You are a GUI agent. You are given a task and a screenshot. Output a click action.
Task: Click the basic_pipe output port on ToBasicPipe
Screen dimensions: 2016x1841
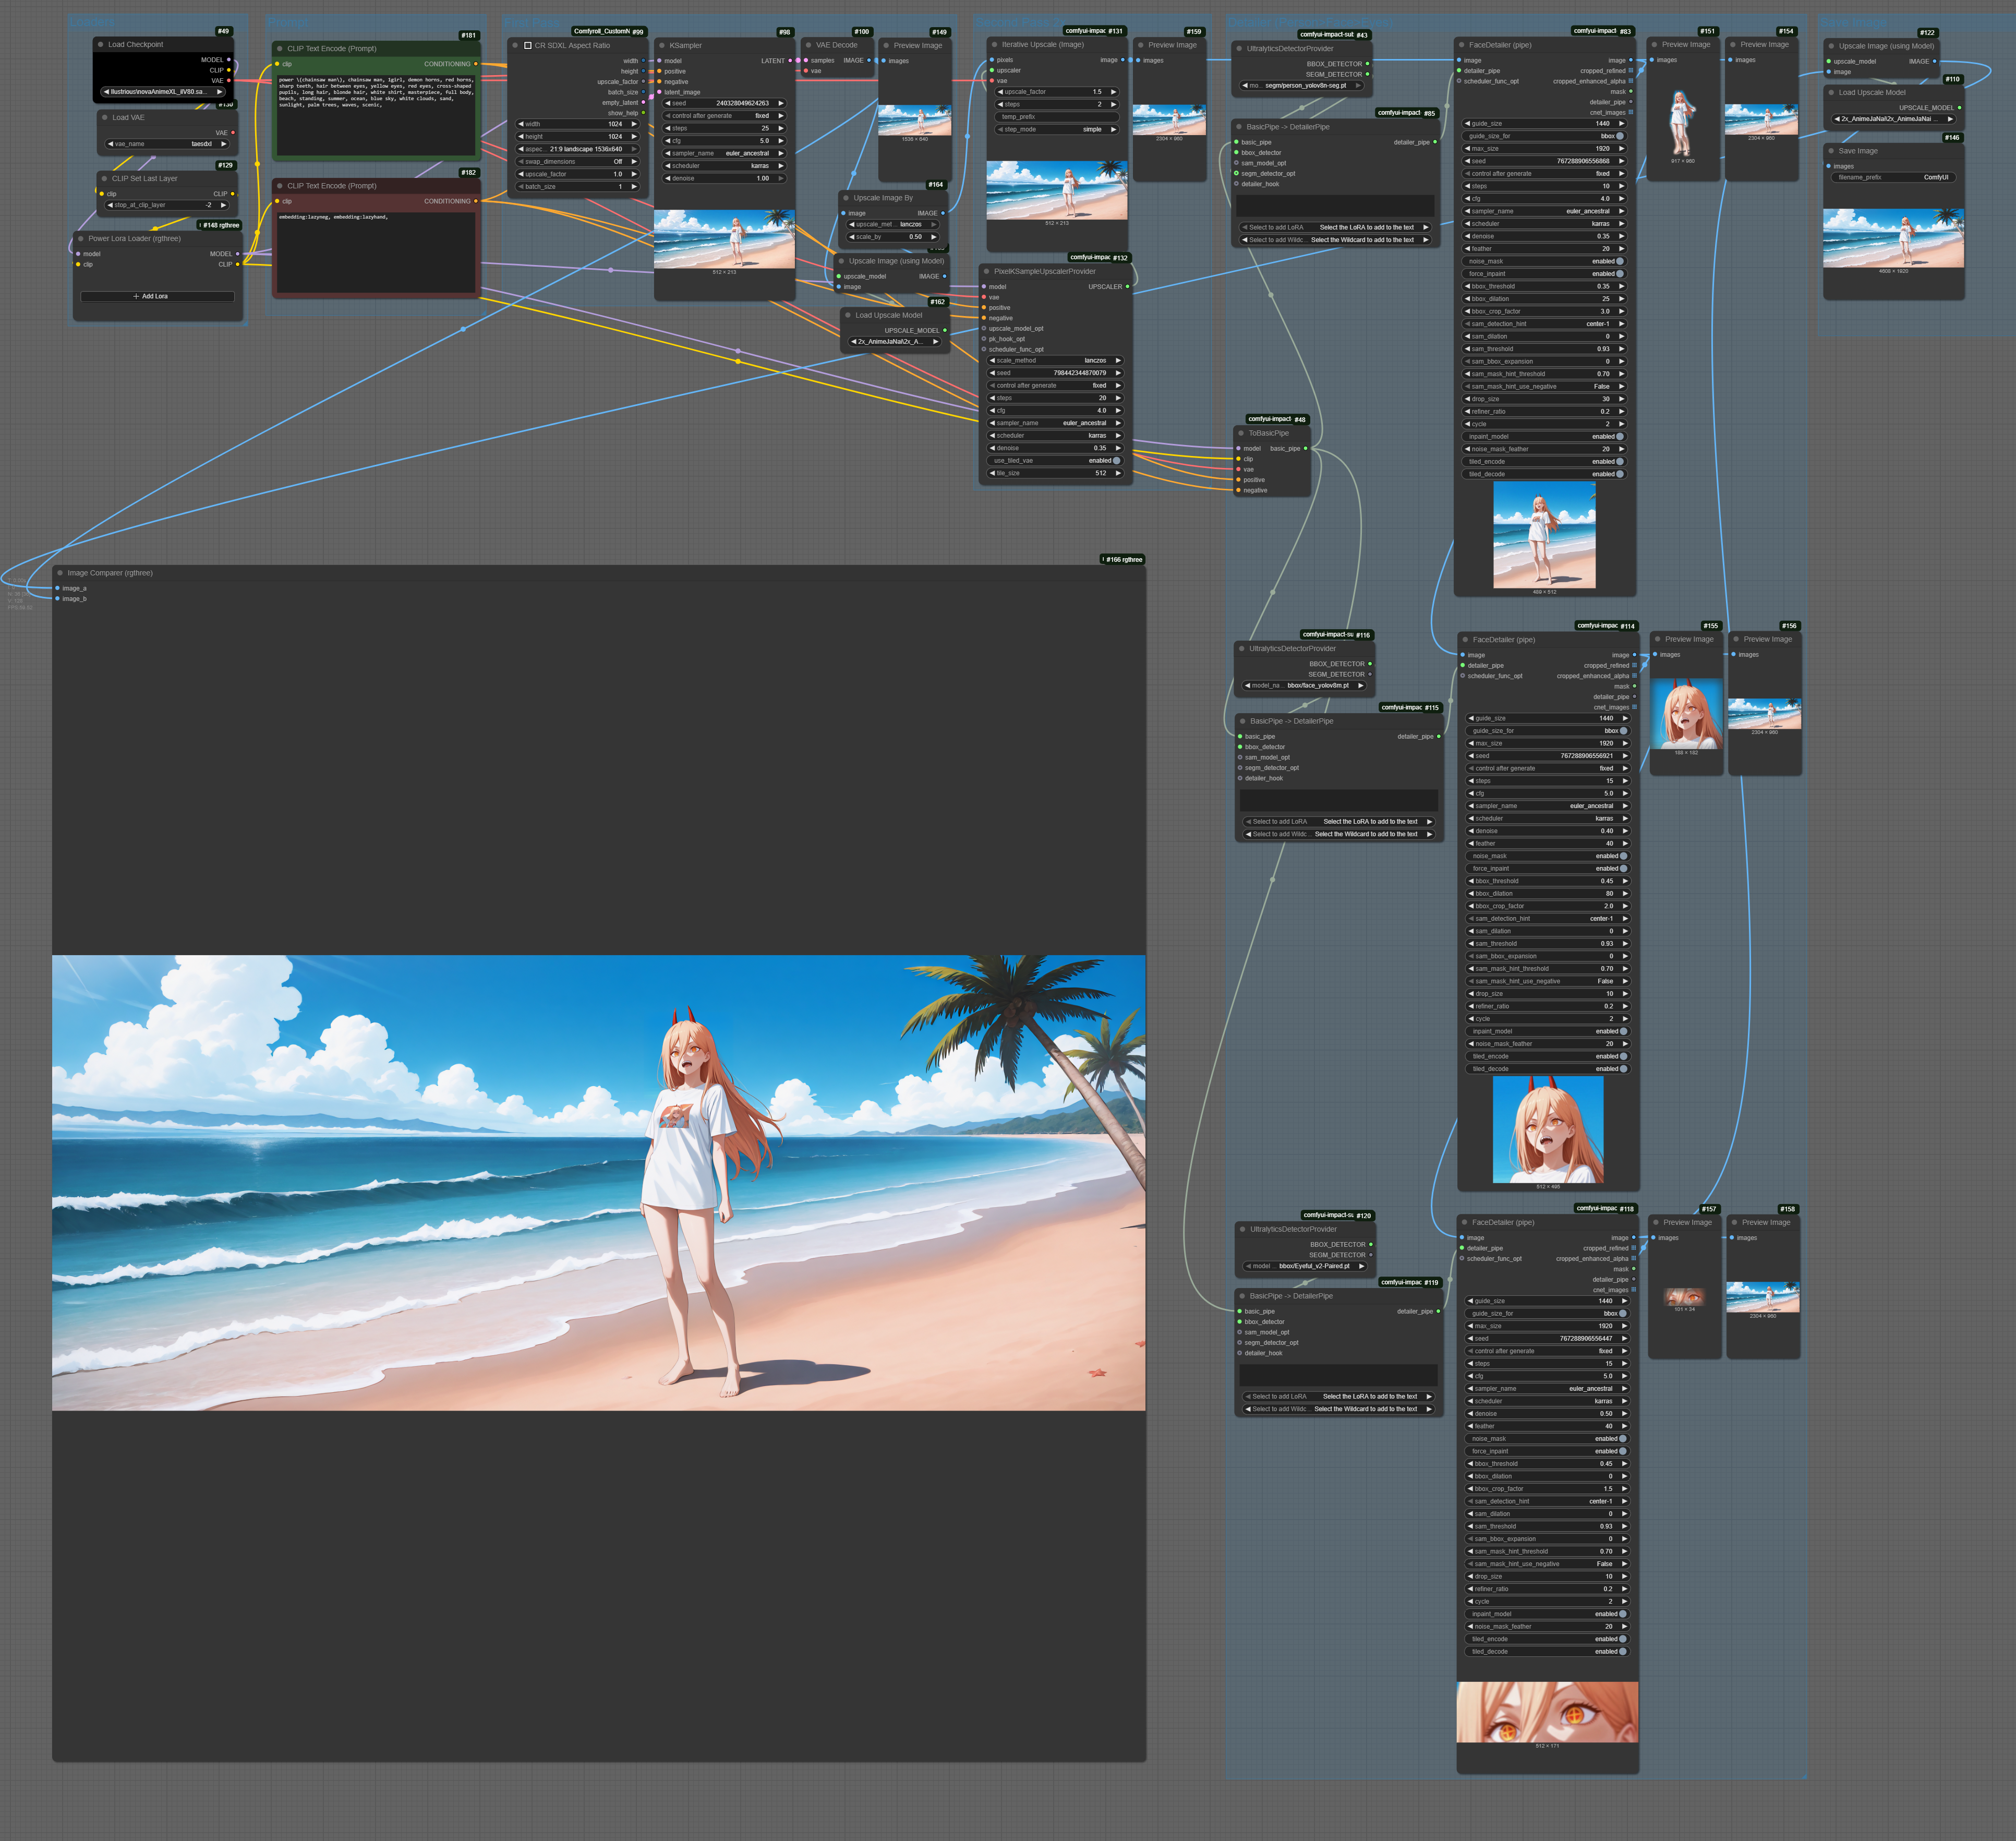[x=1306, y=449]
